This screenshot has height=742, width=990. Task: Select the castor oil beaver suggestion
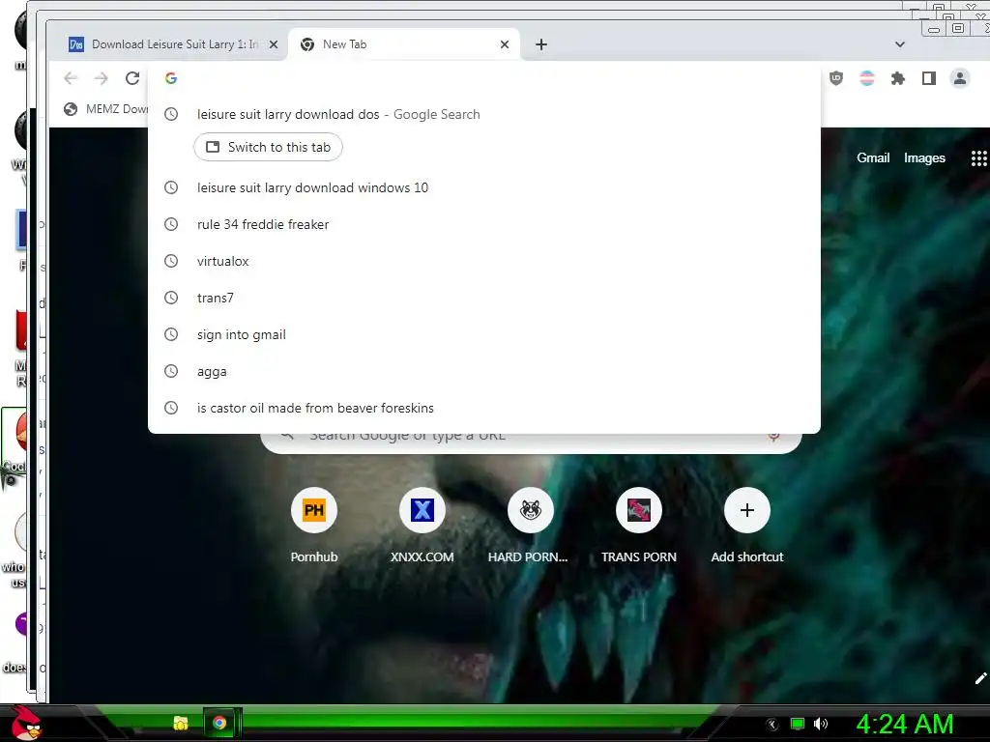pos(484,408)
